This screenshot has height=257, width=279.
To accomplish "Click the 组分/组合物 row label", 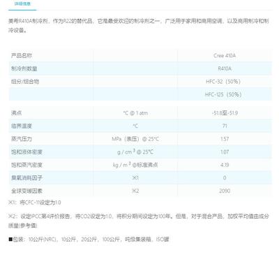I will tap(25, 82).
